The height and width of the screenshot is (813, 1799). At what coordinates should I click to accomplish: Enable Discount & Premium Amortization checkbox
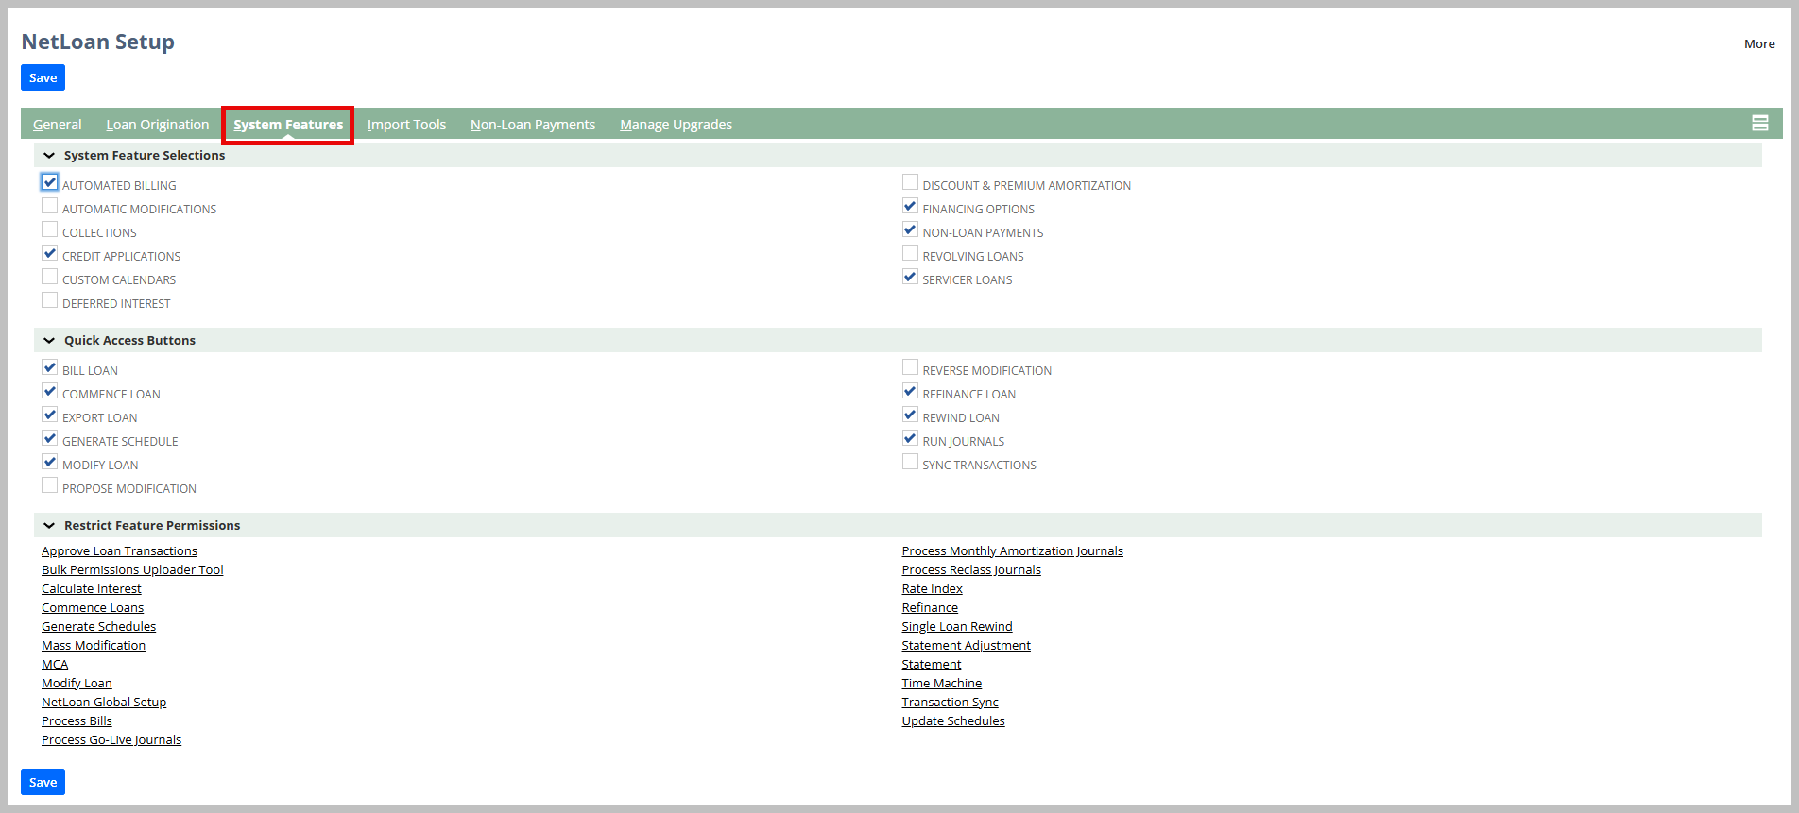pyautogui.click(x=910, y=182)
